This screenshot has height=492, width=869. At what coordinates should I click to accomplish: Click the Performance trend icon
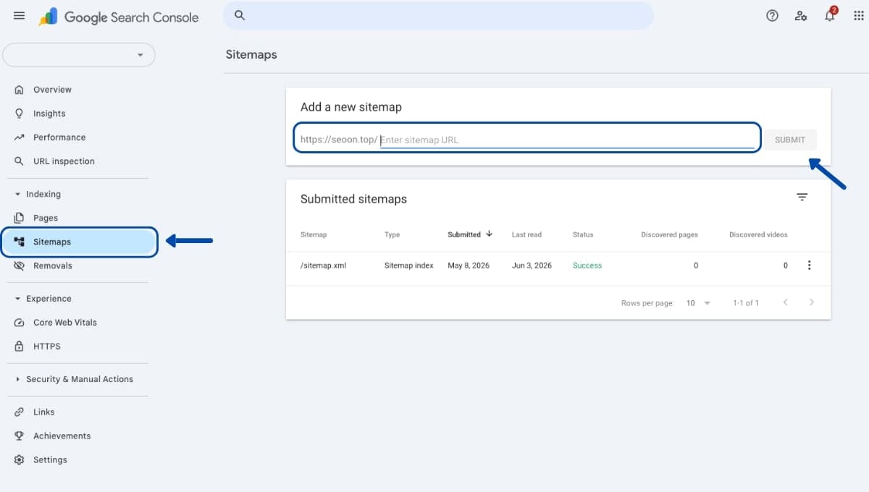tap(20, 137)
